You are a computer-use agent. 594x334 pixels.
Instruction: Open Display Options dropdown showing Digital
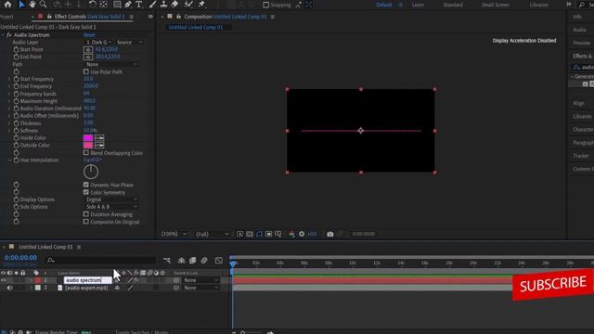click(111, 199)
